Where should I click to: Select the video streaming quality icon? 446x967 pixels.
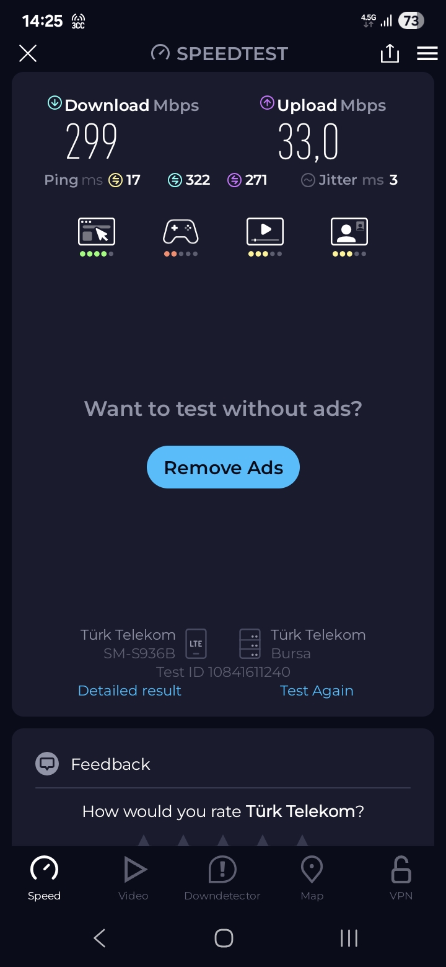265,232
